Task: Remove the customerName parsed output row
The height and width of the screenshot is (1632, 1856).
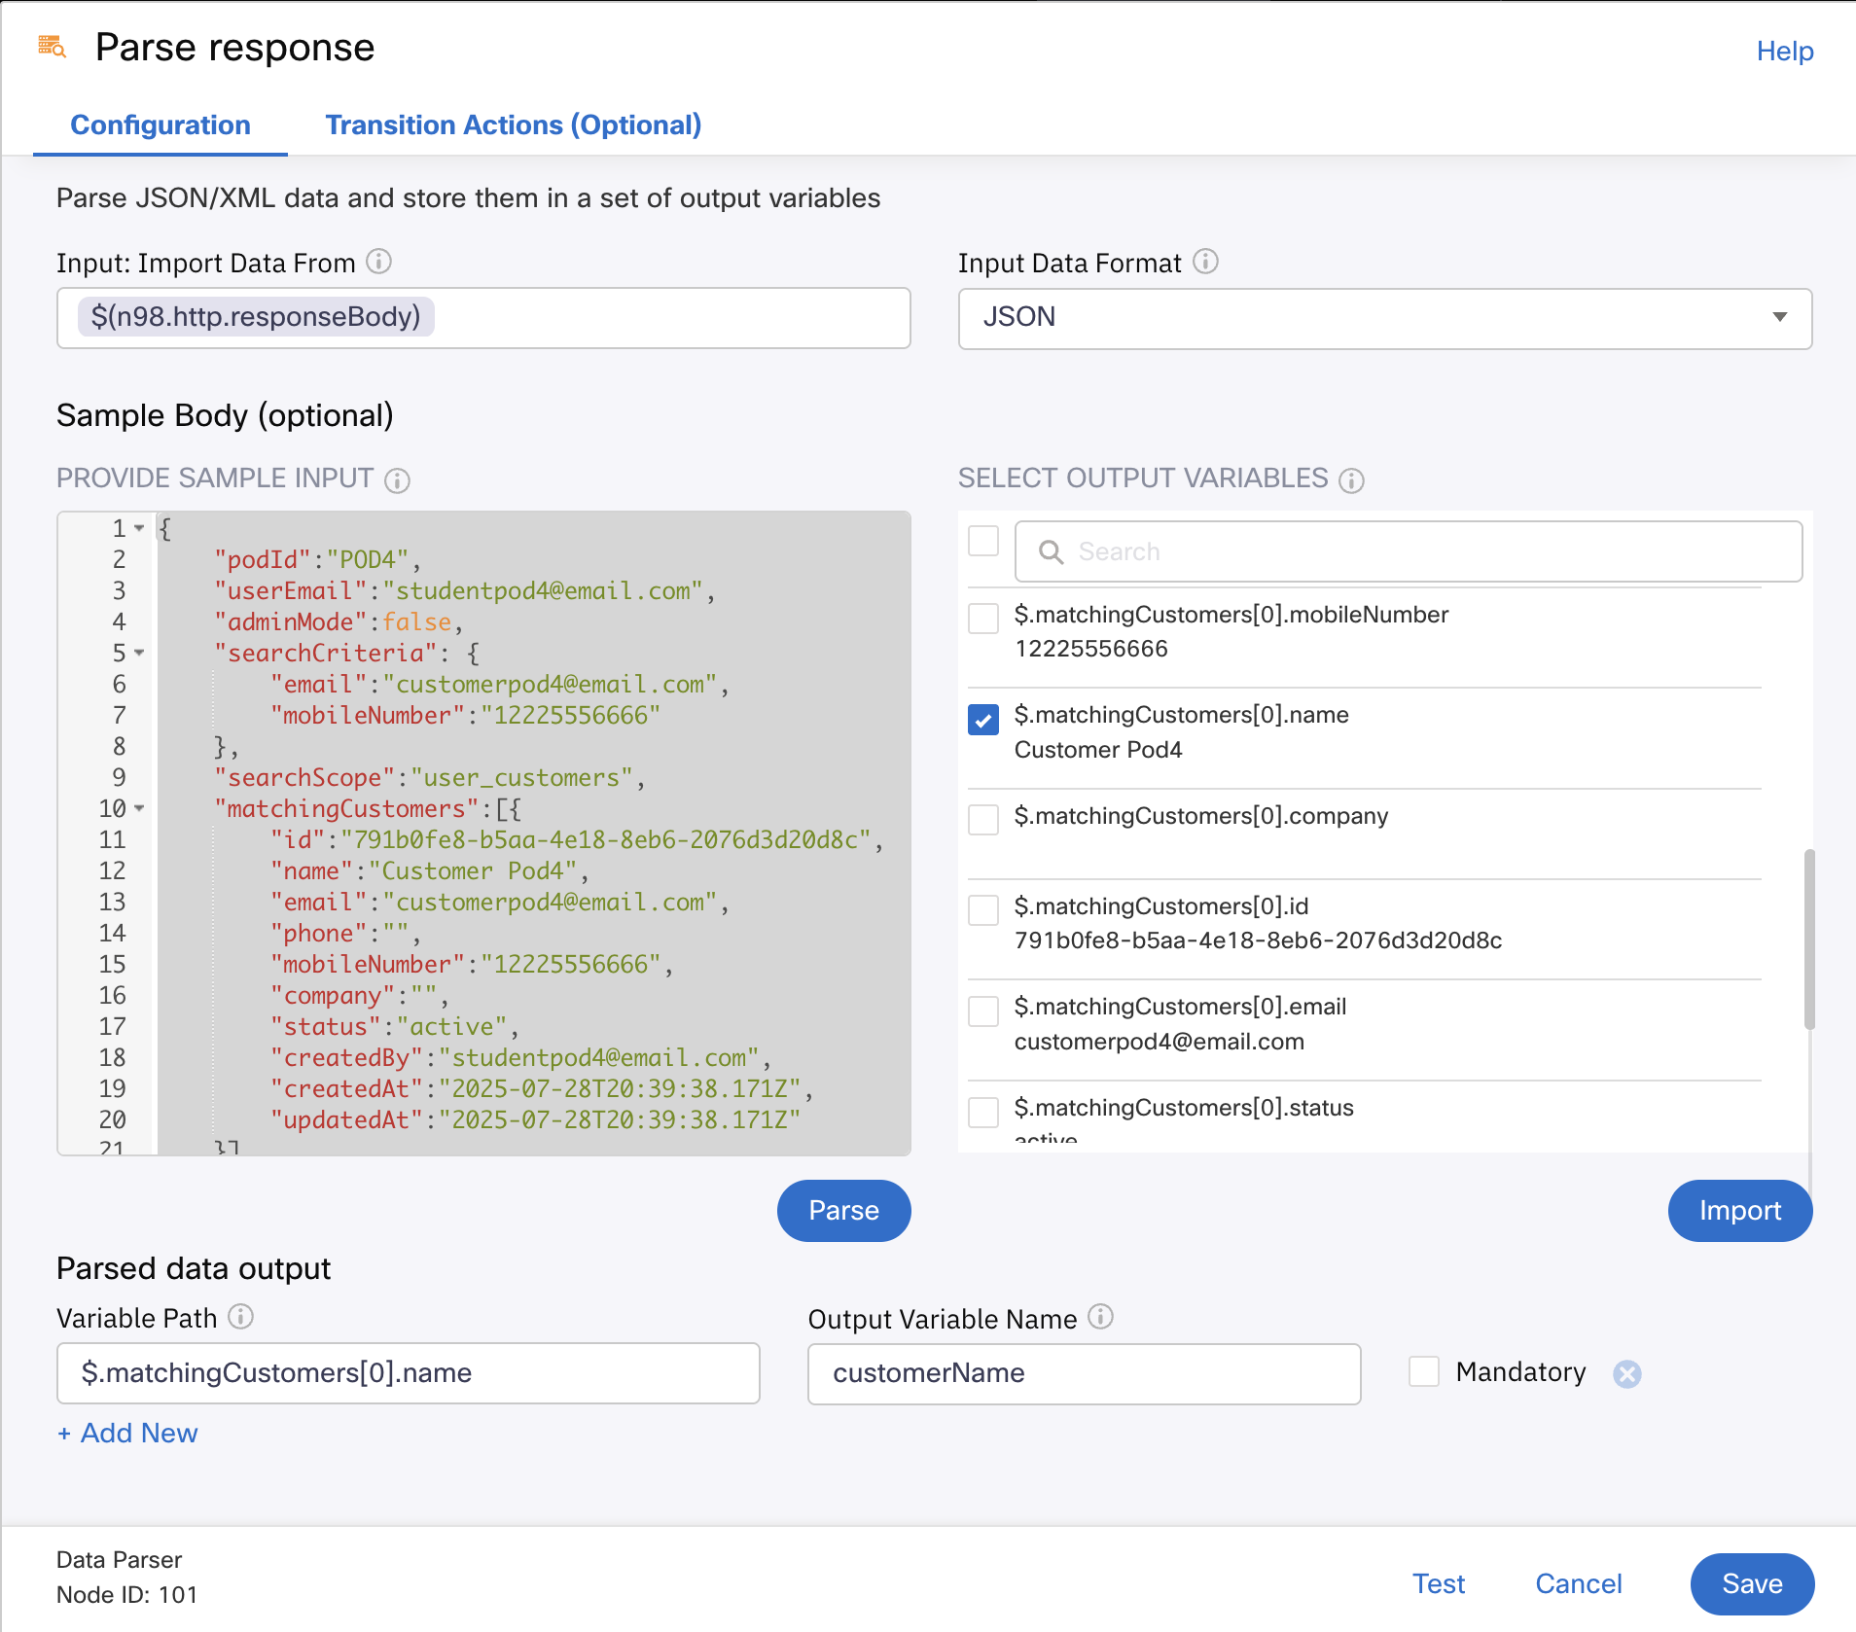Action: (x=1627, y=1373)
